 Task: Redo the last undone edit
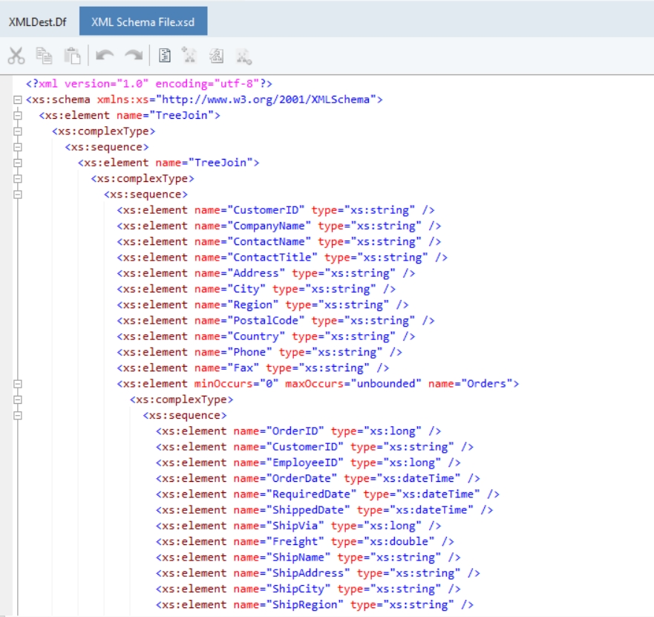click(133, 56)
